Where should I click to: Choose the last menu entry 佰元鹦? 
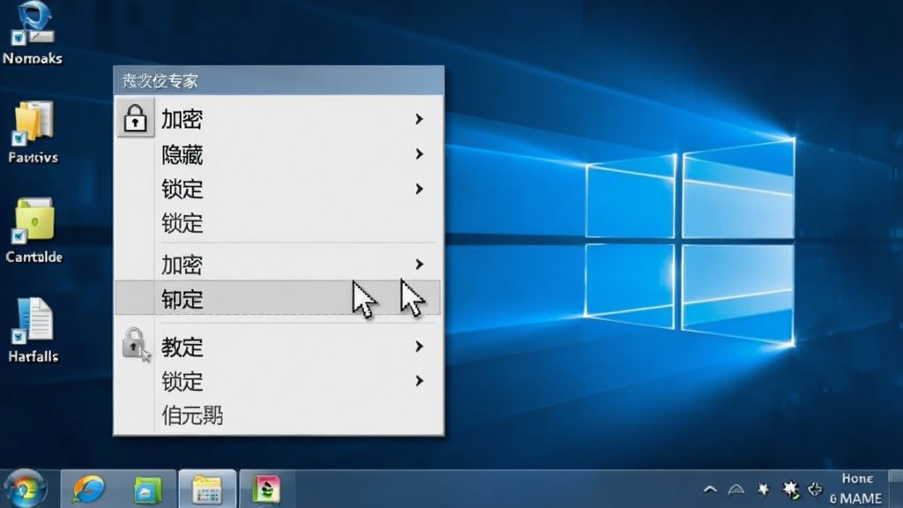tap(279, 415)
